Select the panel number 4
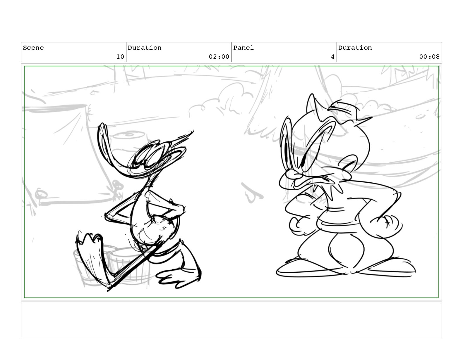 [332, 57]
